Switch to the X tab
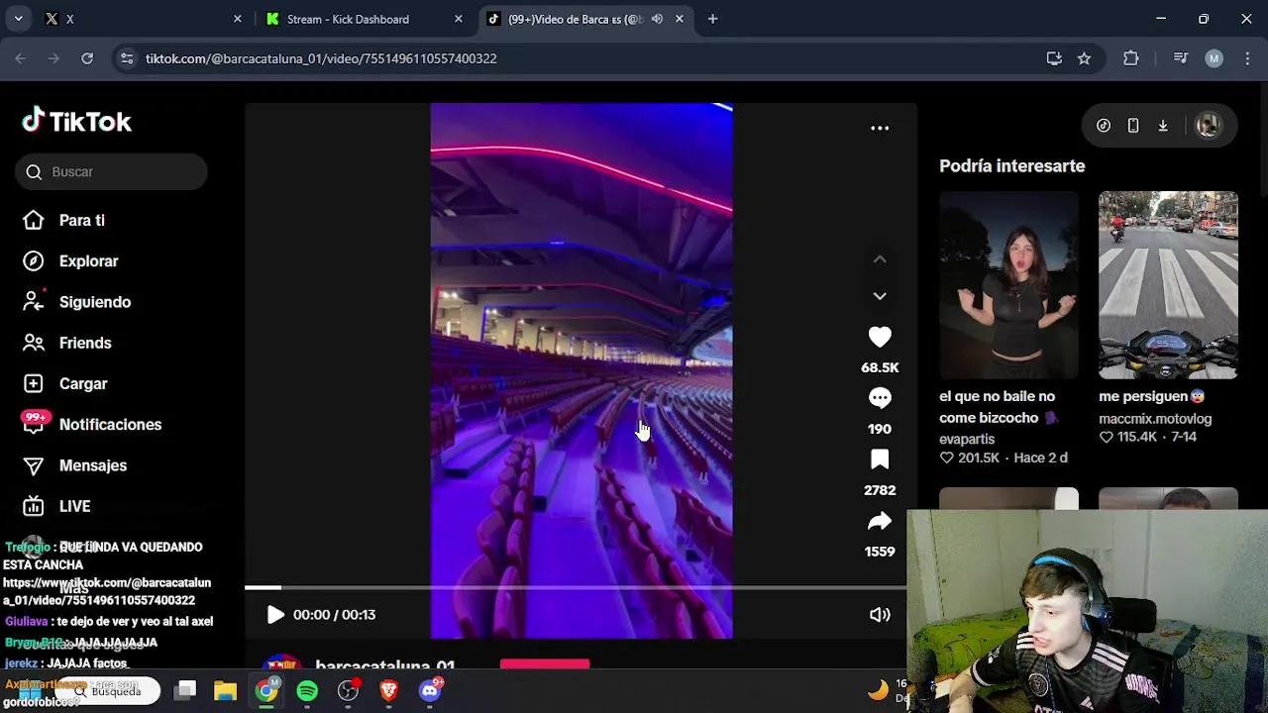This screenshot has height=713, width=1268. click(x=144, y=19)
